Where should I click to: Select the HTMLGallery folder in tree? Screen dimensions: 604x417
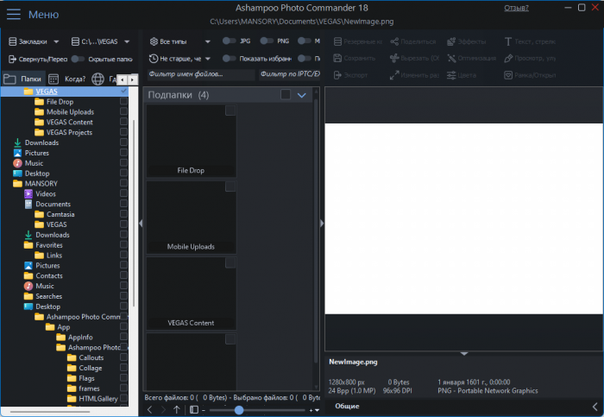click(98, 399)
